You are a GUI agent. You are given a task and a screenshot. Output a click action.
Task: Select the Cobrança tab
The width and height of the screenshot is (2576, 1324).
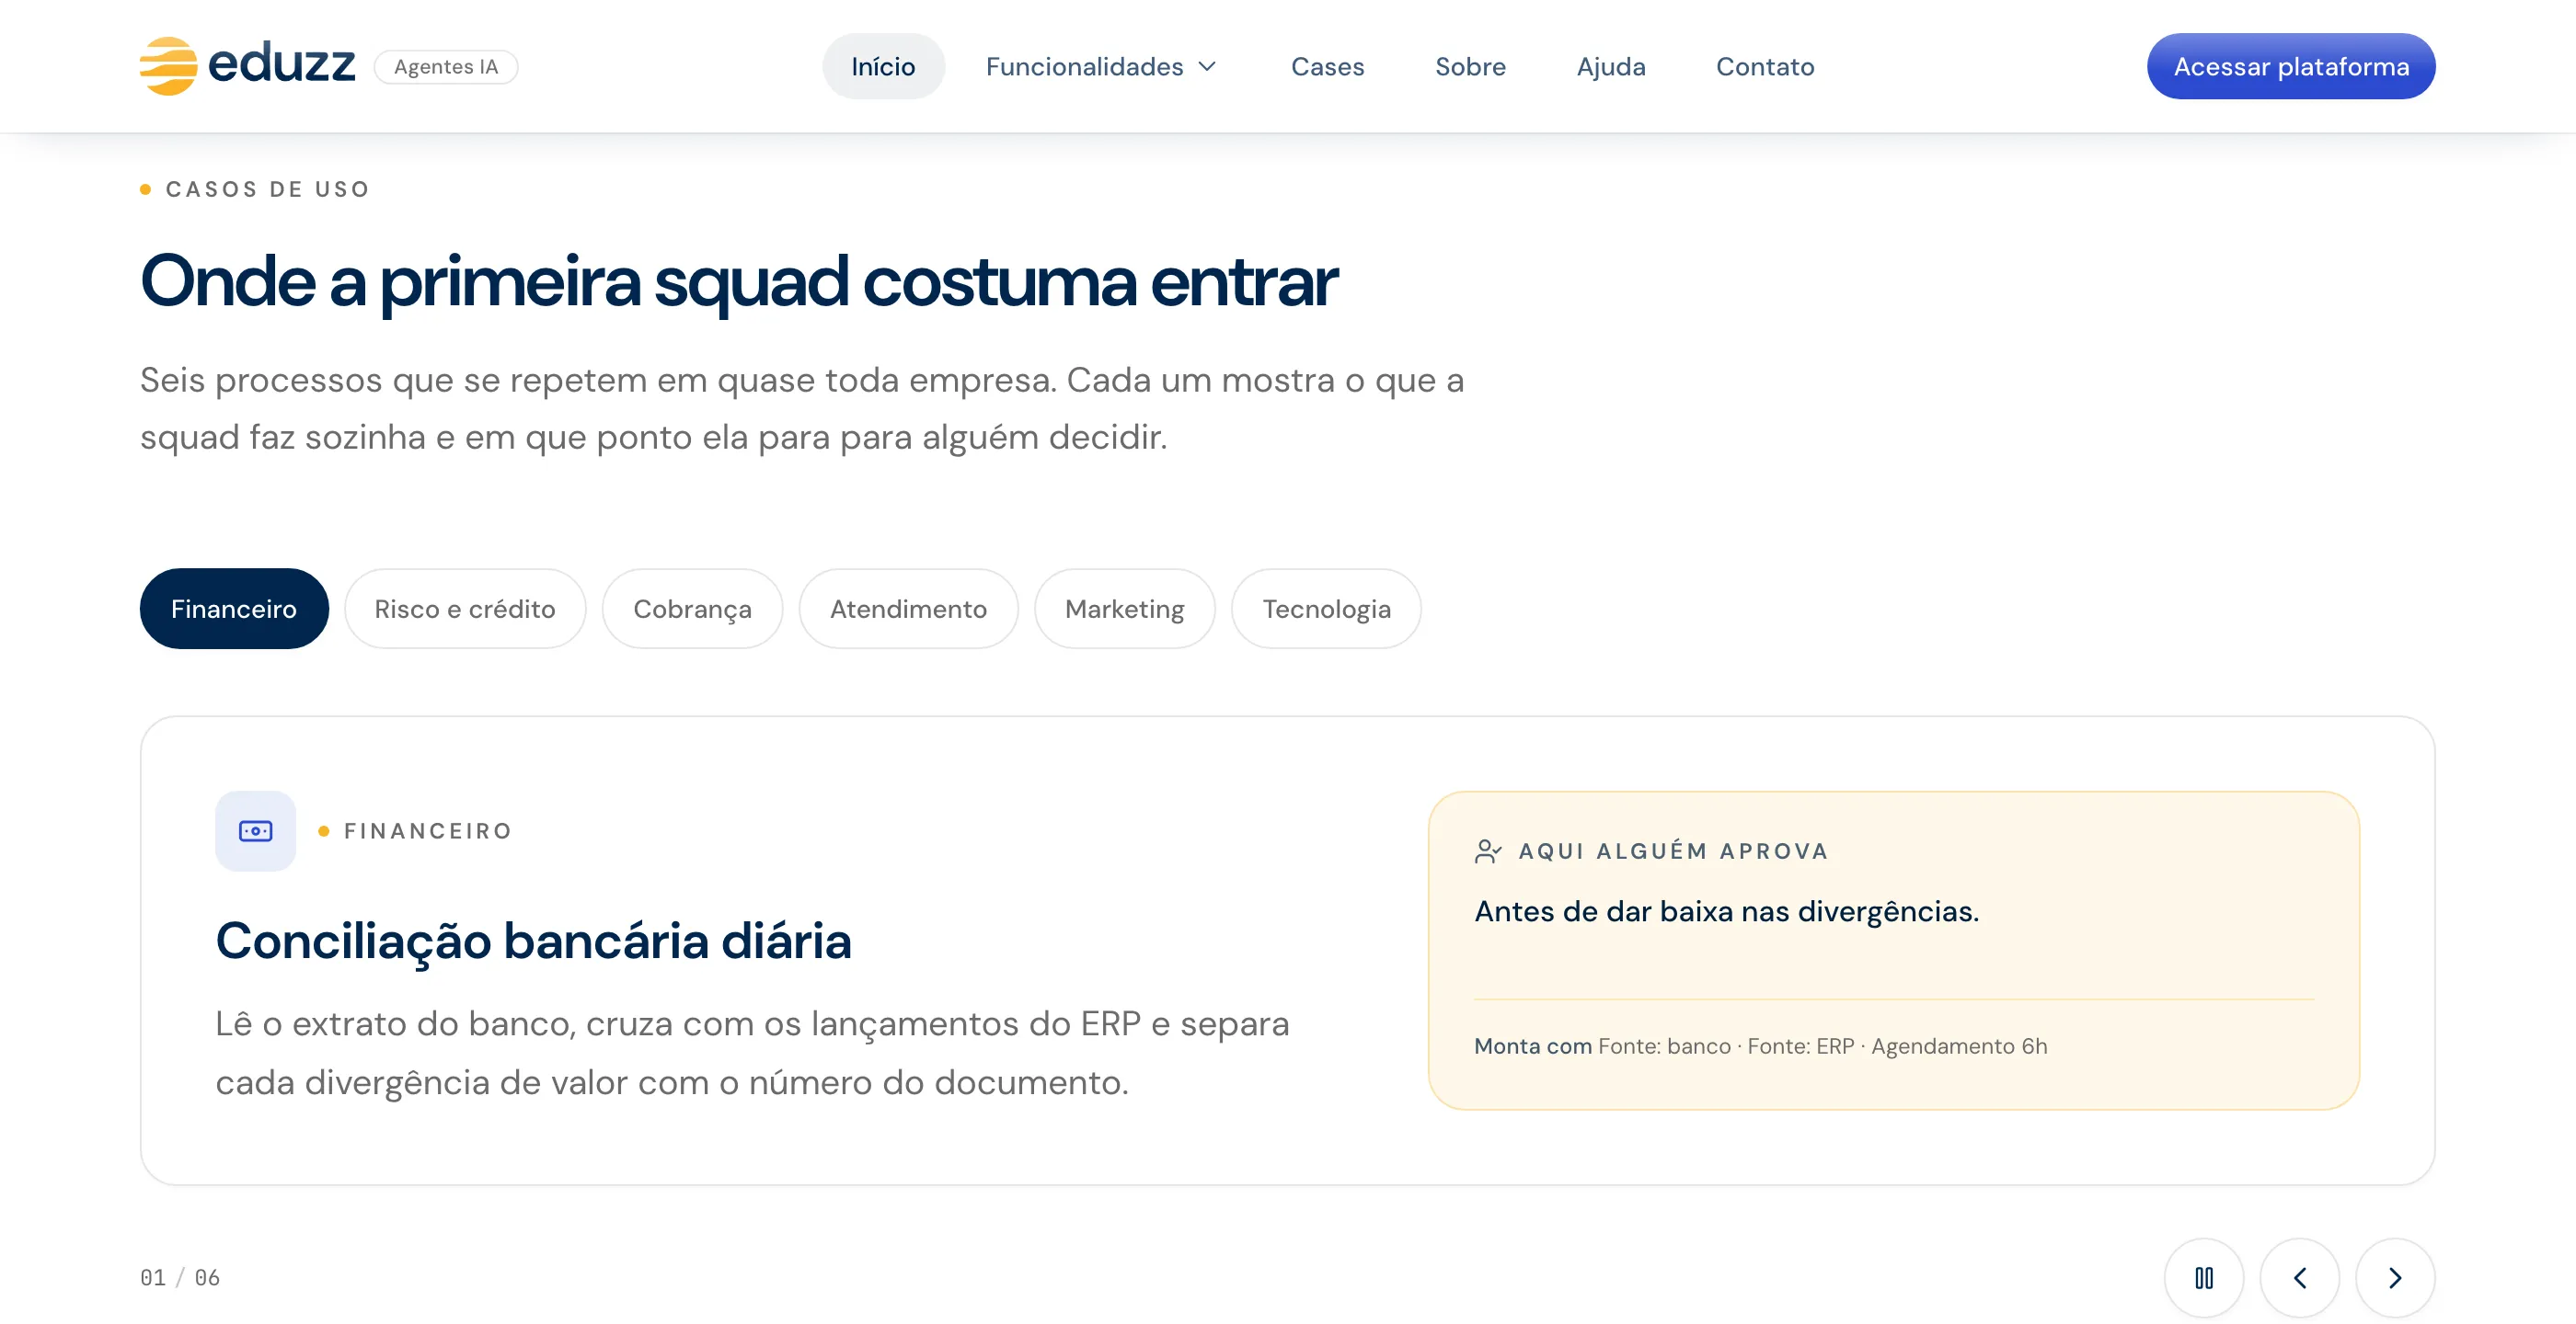pyautogui.click(x=692, y=609)
